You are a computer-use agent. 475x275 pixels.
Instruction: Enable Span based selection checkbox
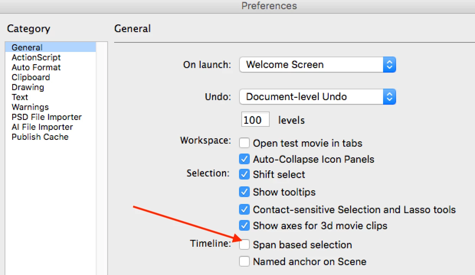coord(244,244)
